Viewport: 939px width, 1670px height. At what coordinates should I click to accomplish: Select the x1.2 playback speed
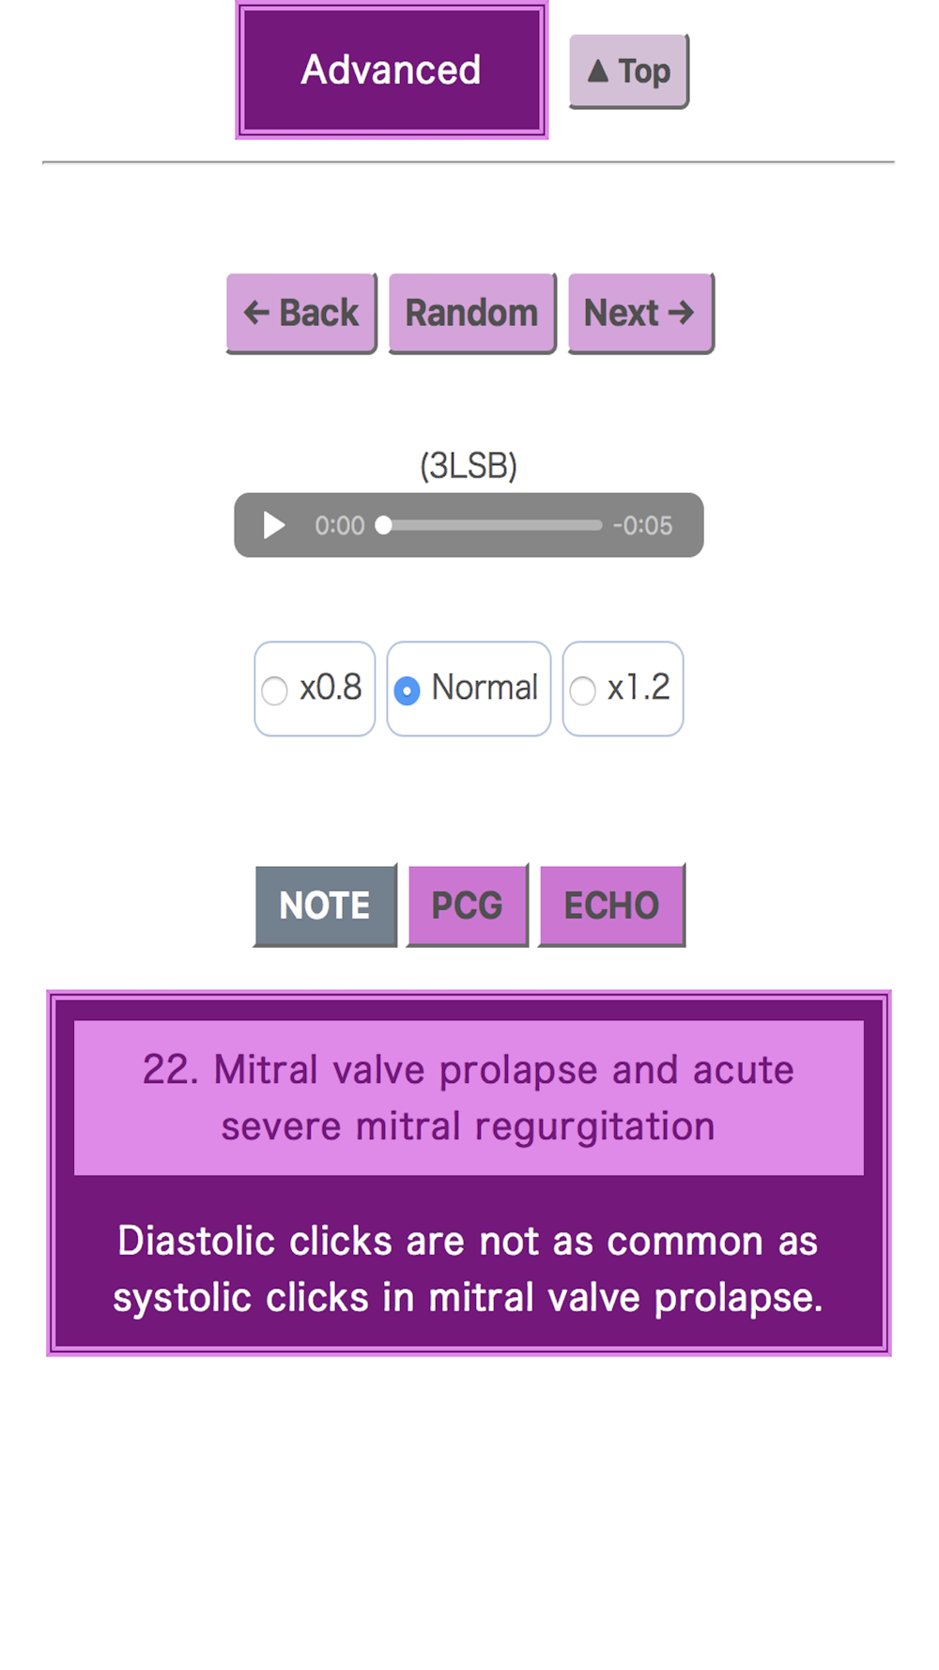583,690
